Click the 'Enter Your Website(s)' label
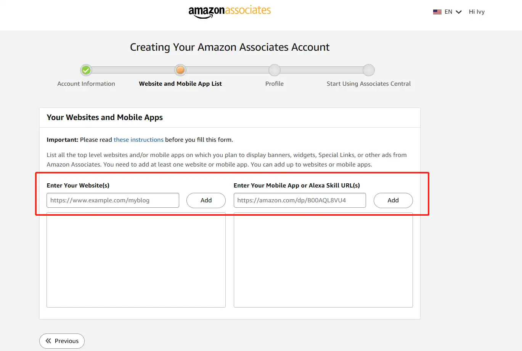Image resolution: width=522 pixels, height=351 pixels. point(78,186)
